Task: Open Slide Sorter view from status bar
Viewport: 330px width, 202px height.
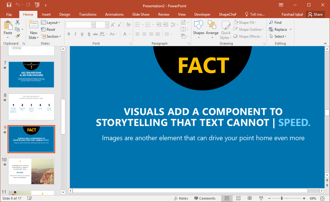Action: (238, 198)
